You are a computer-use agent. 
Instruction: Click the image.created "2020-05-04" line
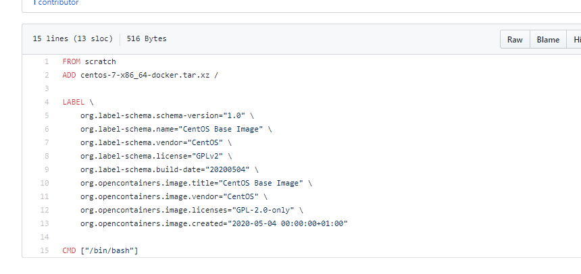[x=214, y=223]
